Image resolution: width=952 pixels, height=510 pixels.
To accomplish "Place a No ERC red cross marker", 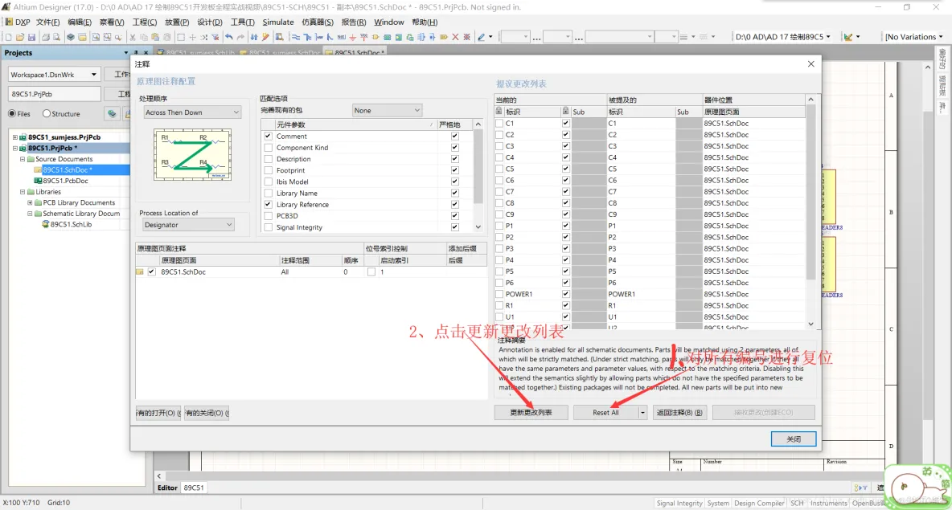I will pos(455,37).
